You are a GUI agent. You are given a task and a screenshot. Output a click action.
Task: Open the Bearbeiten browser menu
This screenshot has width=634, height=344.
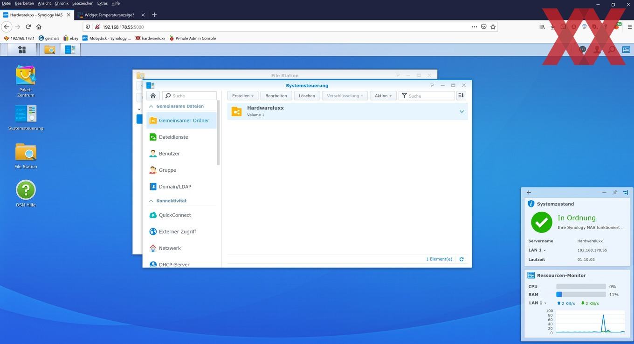pos(25,3)
